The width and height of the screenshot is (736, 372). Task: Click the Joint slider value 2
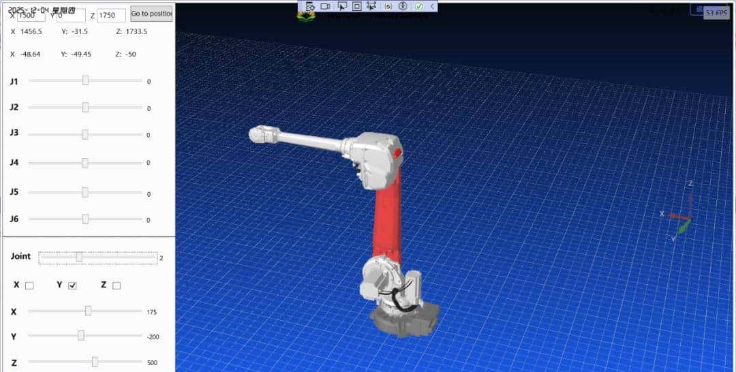tap(162, 258)
